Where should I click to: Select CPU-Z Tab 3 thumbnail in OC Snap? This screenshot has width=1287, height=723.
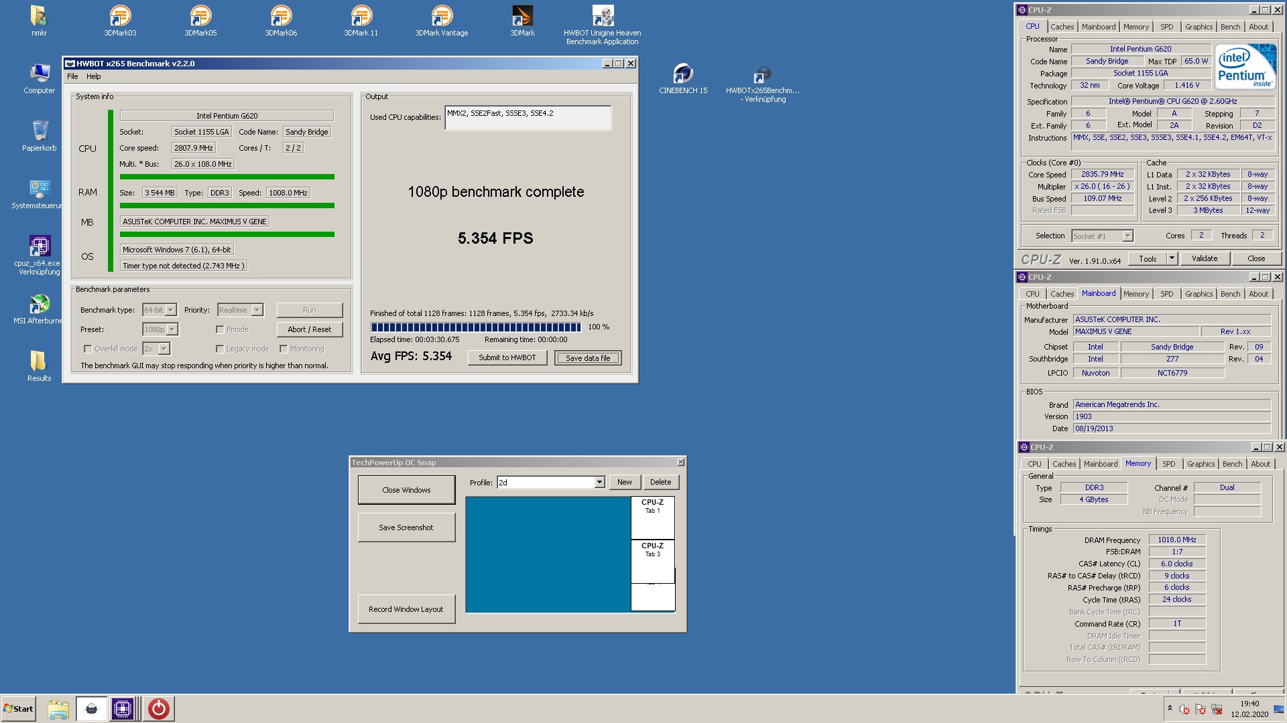tap(652, 561)
